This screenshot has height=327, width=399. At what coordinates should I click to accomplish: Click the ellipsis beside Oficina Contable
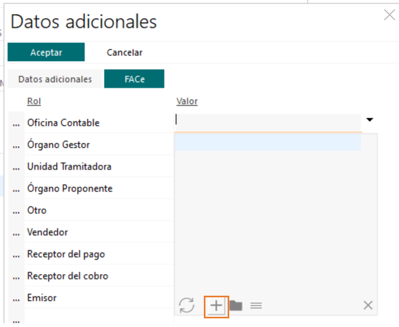pos(16,124)
